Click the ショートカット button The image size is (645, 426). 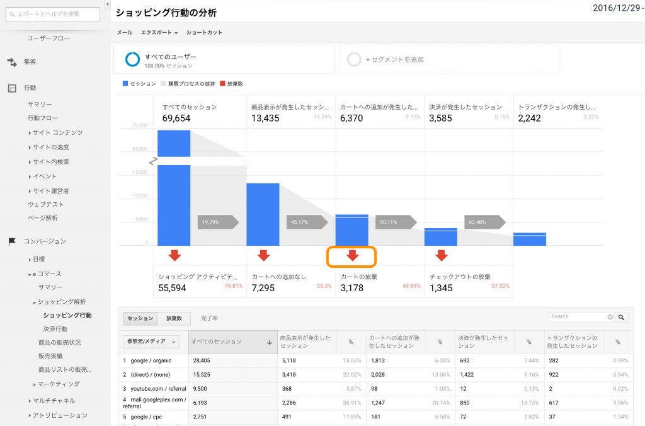point(204,33)
